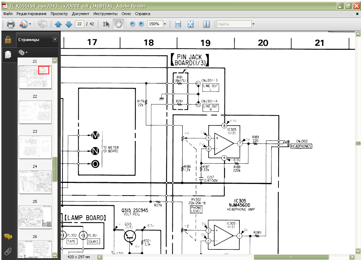The image size is (361, 260).
Task: Open the Файл menu
Action: click(x=8, y=14)
